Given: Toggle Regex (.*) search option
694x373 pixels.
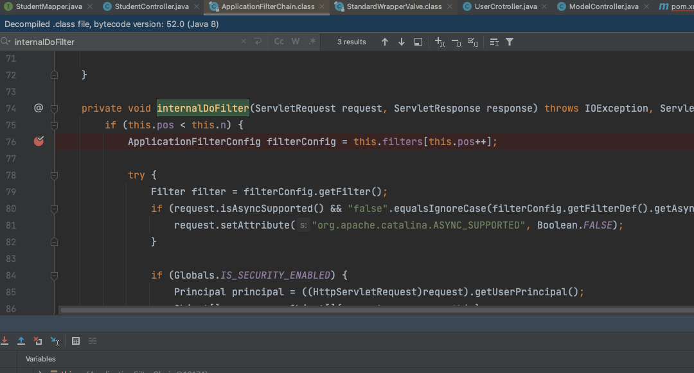Looking at the screenshot, I should [x=312, y=42].
